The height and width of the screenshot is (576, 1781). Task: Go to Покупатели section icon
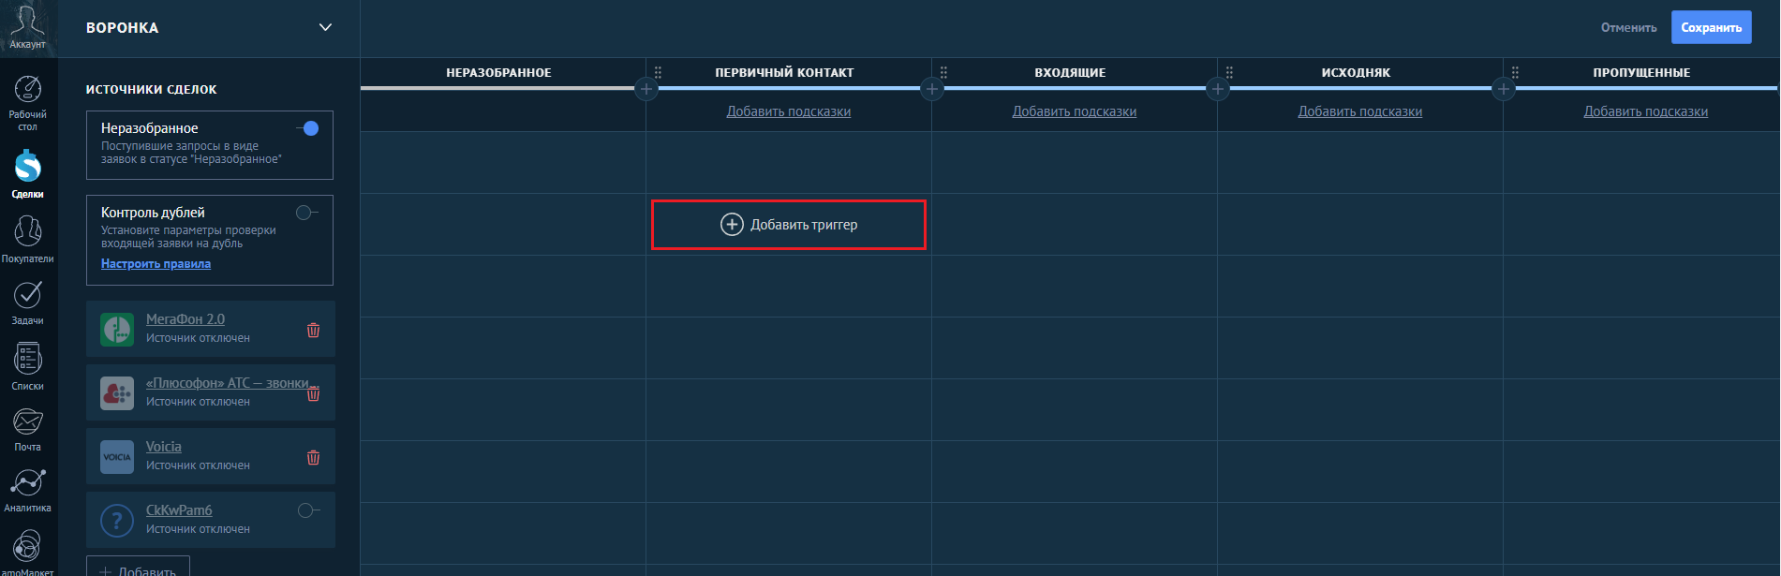coord(27,231)
